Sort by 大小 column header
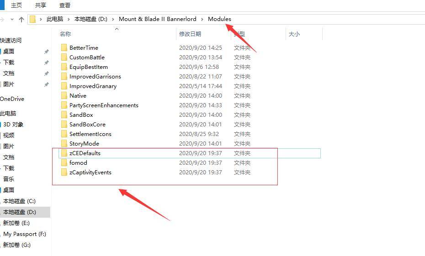This screenshot has width=425, height=256. point(294,34)
